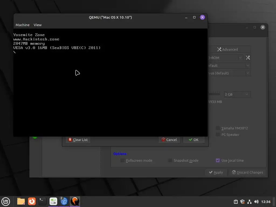The width and height of the screenshot is (276, 207).
Task: Click the Apply button
Action: [216, 172]
